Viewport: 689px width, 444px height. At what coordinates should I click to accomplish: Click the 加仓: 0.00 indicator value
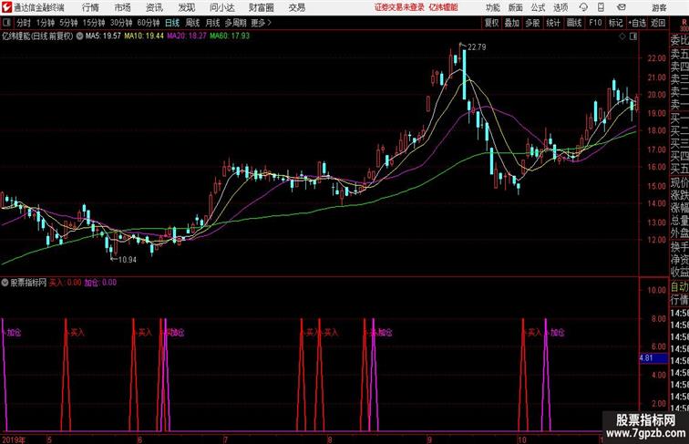[x=100, y=283]
